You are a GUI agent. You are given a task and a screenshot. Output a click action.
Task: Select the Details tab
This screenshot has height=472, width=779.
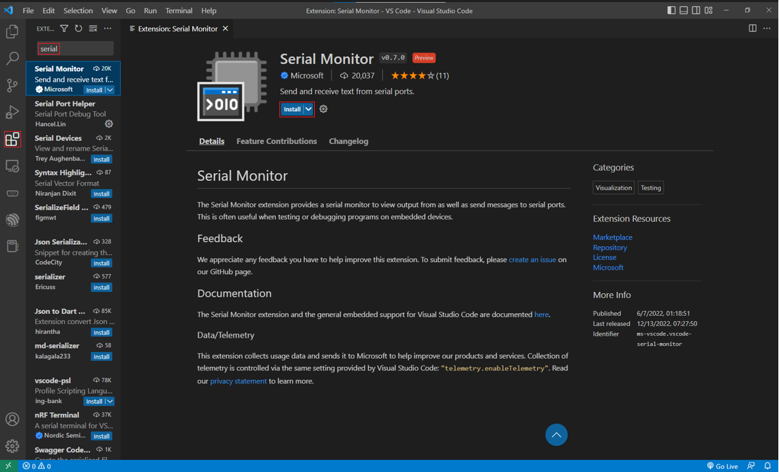click(x=212, y=141)
